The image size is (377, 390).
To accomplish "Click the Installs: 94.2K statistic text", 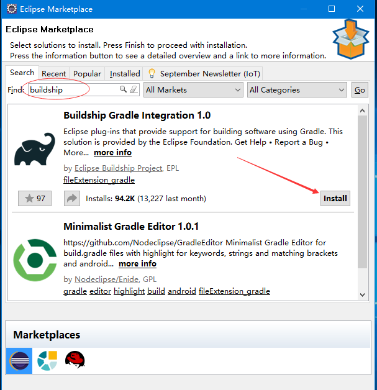I will coord(146,199).
